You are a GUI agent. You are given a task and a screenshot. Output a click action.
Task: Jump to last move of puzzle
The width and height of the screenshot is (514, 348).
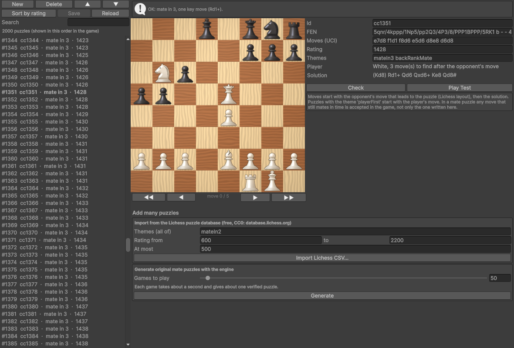coord(288,197)
